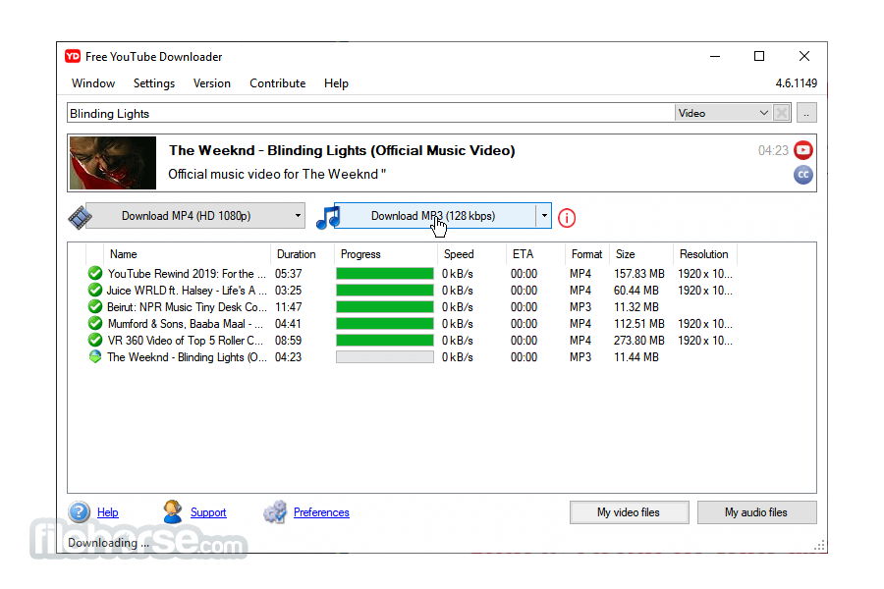Viewport: 884px width, 589px height.
Task: Open My audio files
Action: point(756,512)
